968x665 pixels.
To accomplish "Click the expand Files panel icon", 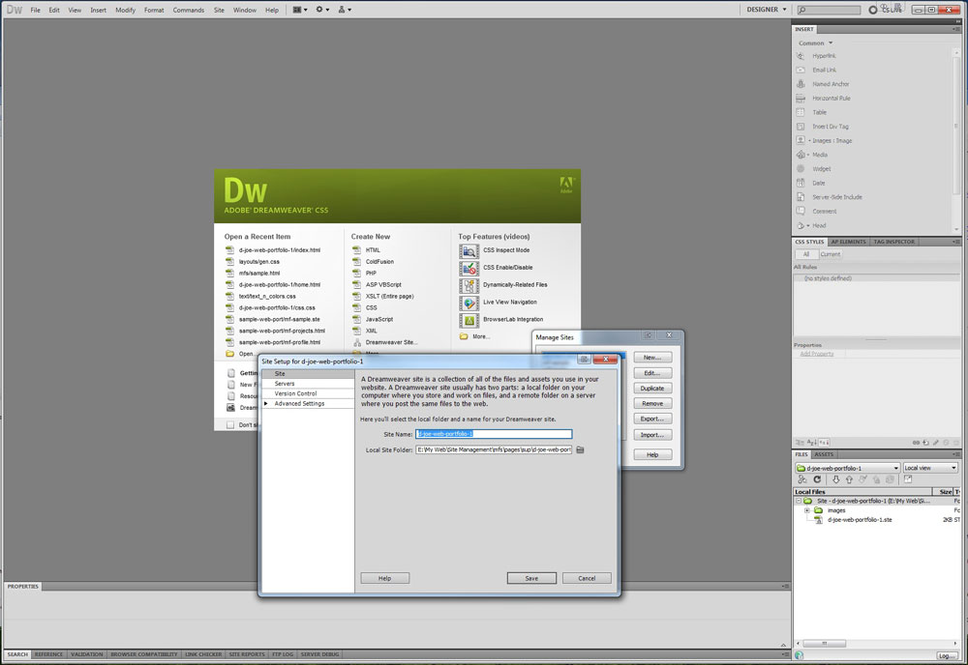I will point(909,479).
